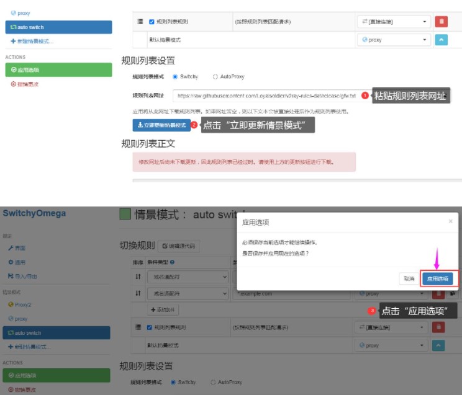Expand second rule's condition type dropdown
Screen dimensions: 462x395
coord(188,293)
